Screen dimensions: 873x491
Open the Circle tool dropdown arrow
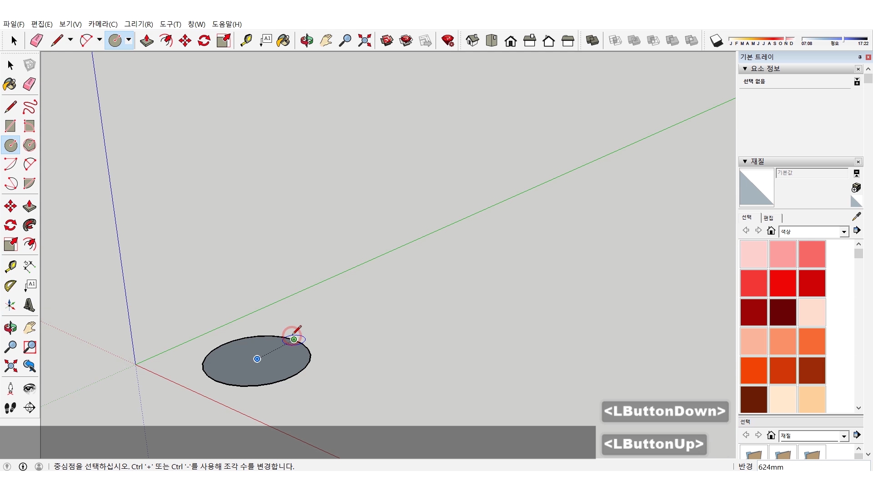point(129,40)
